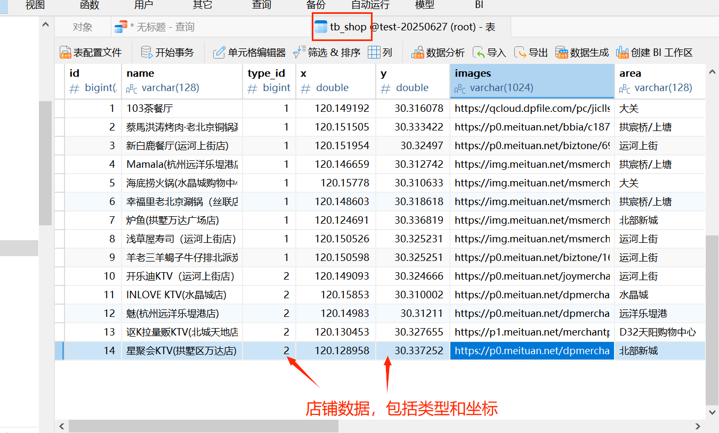Click the area column header
Screen dimensions: 719x433
pos(660,80)
